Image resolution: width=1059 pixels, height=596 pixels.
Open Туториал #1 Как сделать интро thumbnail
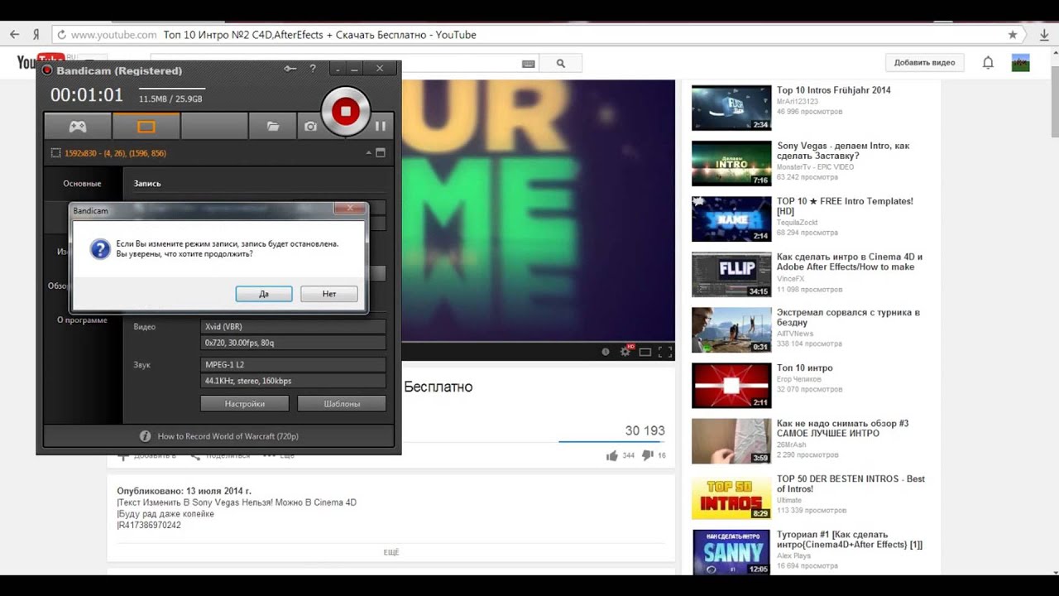click(x=731, y=551)
